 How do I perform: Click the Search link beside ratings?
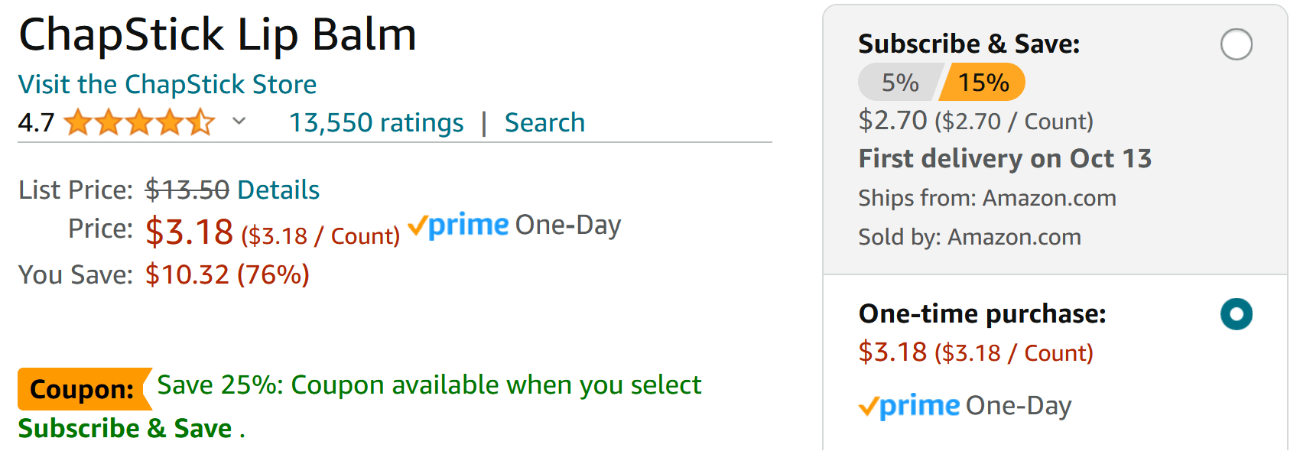544,122
